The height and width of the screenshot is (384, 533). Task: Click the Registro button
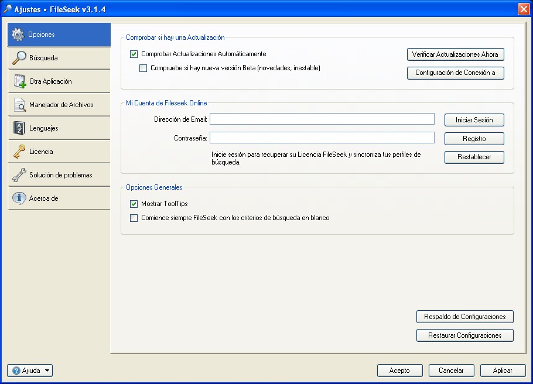coord(474,139)
